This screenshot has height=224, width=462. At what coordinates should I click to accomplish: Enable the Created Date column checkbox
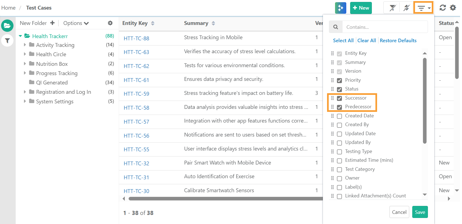339,116
